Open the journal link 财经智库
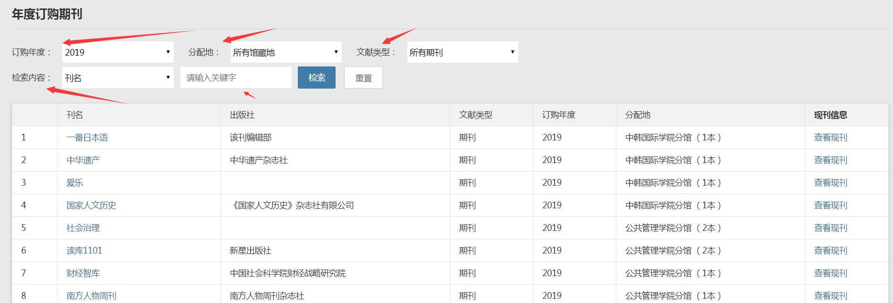Screen dimensions: 893x303 point(83,273)
